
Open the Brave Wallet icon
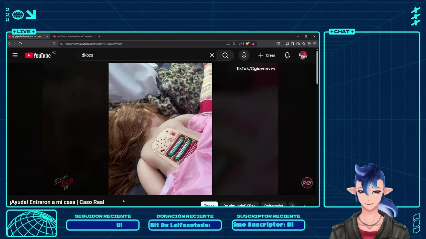click(298, 44)
